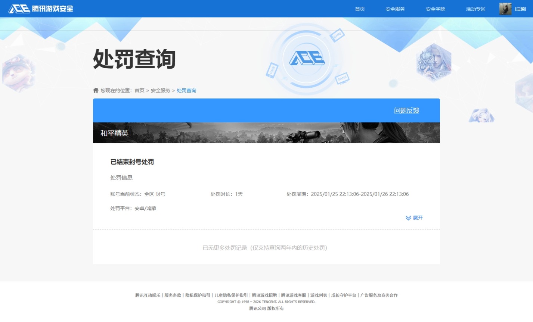Image resolution: width=533 pixels, height=322 pixels.
Task: Open the 问题反馈 feedback link
Action: [406, 110]
